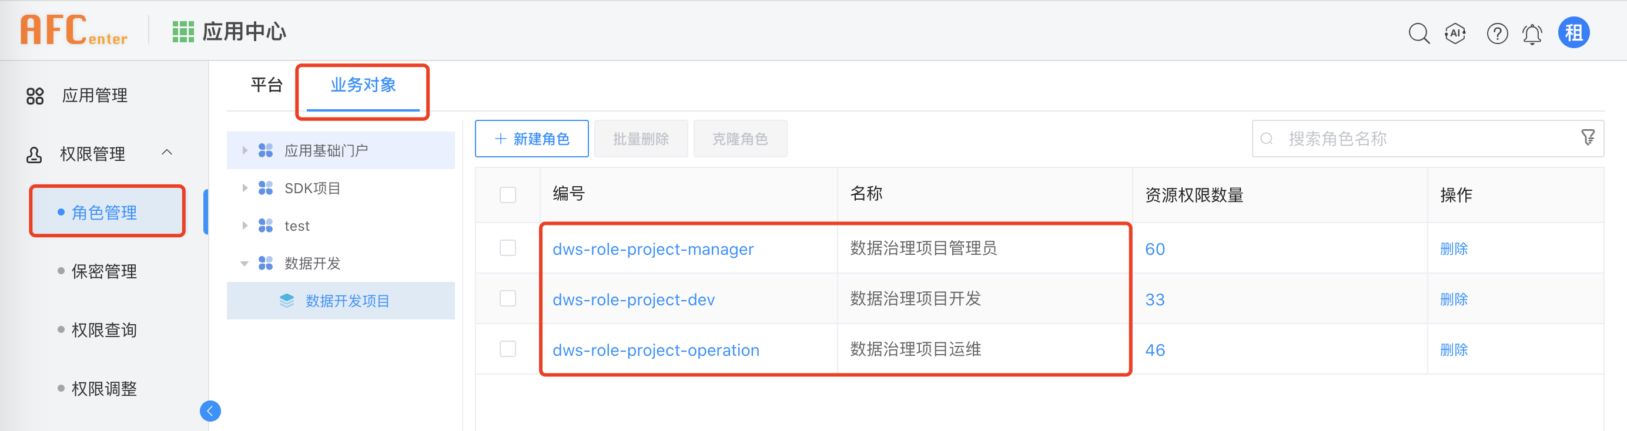The height and width of the screenshot is (431, 1627).
Task: Collapse sidebar with the blue arrow button
Action: 210,411
